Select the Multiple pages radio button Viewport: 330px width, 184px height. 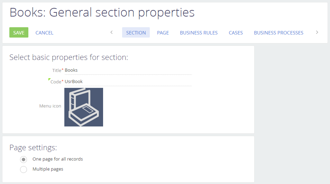(24, 170)
